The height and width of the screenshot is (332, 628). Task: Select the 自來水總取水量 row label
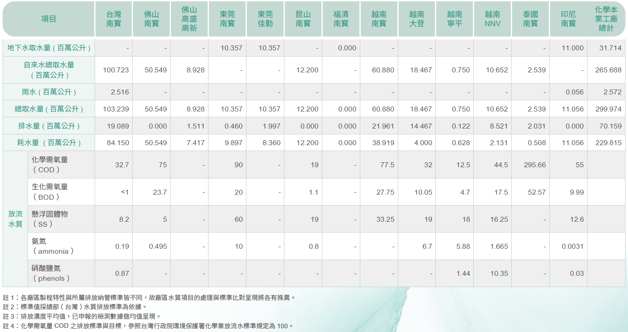(x=49, y=70)
